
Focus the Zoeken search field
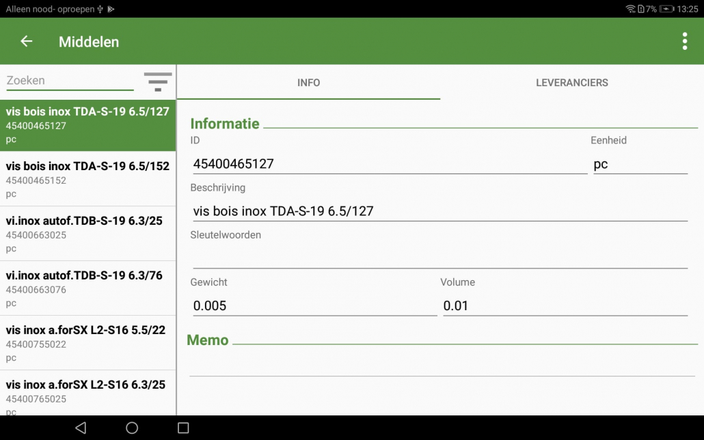pos(70,81)
